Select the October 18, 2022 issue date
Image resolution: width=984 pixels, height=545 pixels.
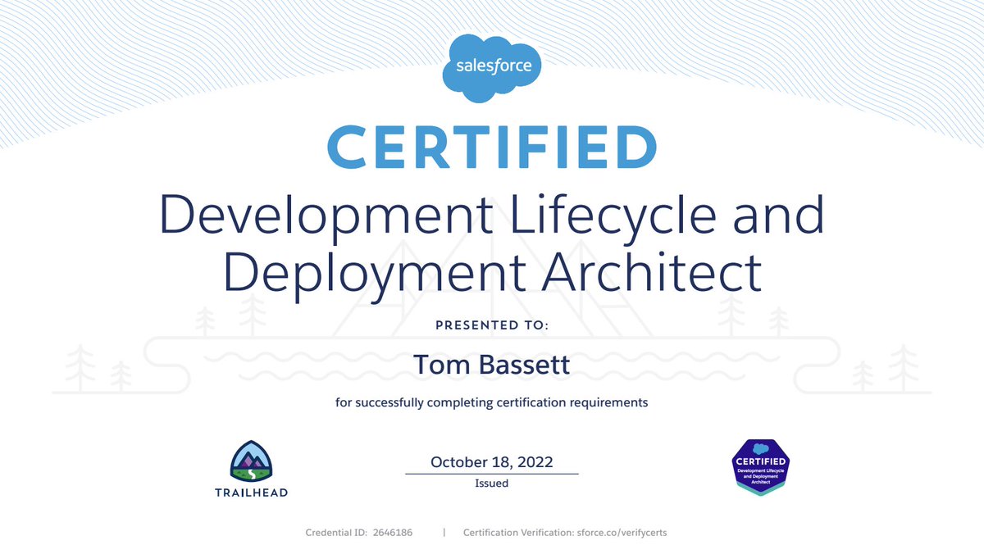click(490, 461)
